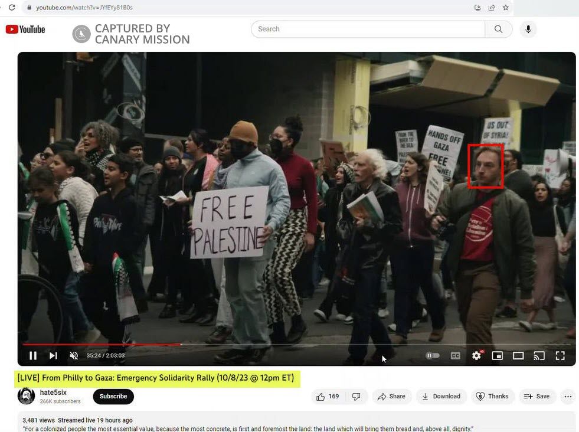
Task: Toggle autoplay switch in player controls
Action: point(433,355)
